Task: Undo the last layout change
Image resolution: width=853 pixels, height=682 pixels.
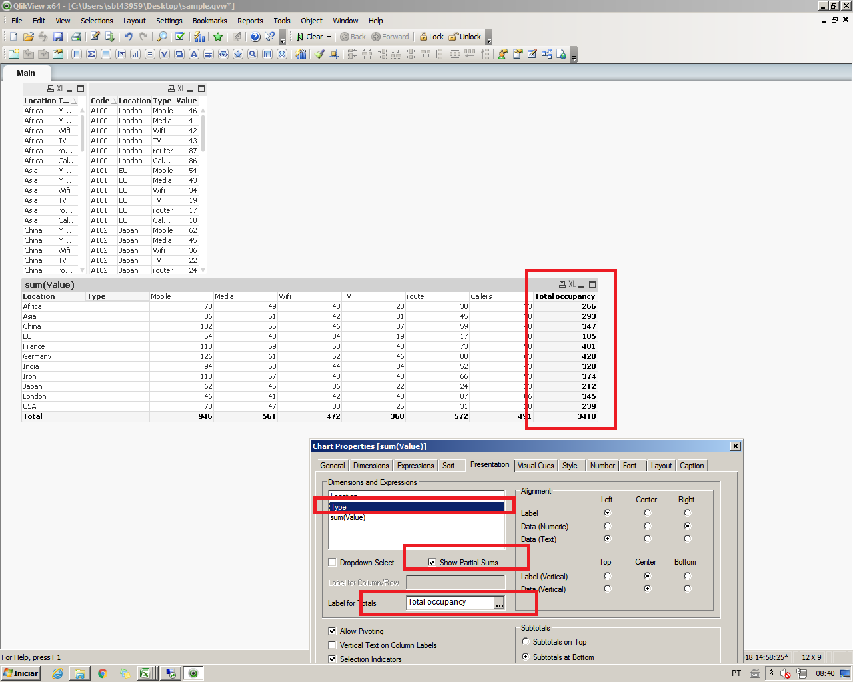Action: click(128, 37)
